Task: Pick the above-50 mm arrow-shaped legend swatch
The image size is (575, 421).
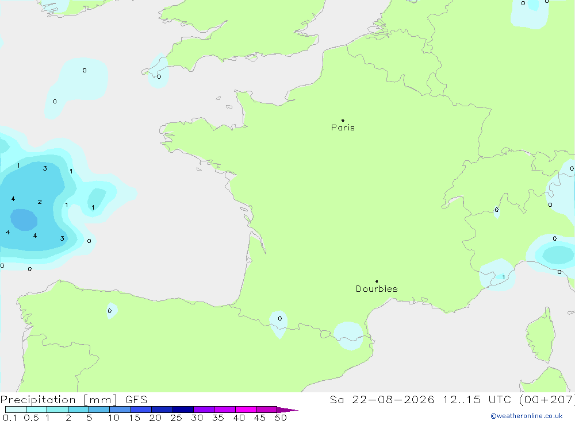Action: coord(287,410)
